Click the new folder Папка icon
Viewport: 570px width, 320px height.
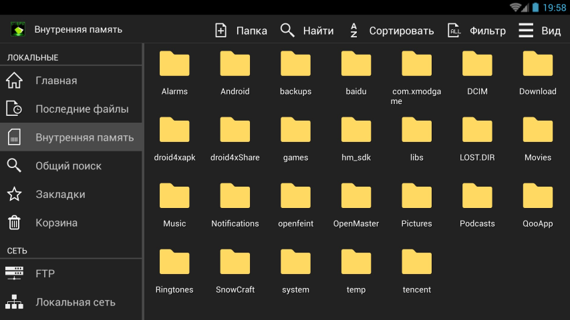221,31
